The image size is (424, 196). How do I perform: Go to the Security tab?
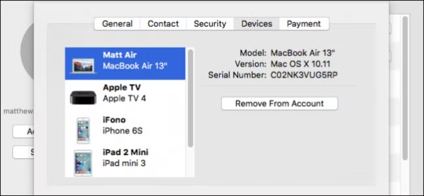(210, 24)
